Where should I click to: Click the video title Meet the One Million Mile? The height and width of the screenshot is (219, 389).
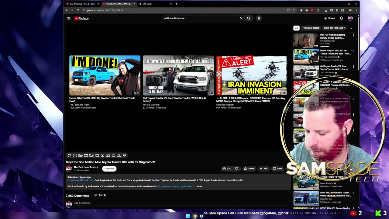[110, 162]
